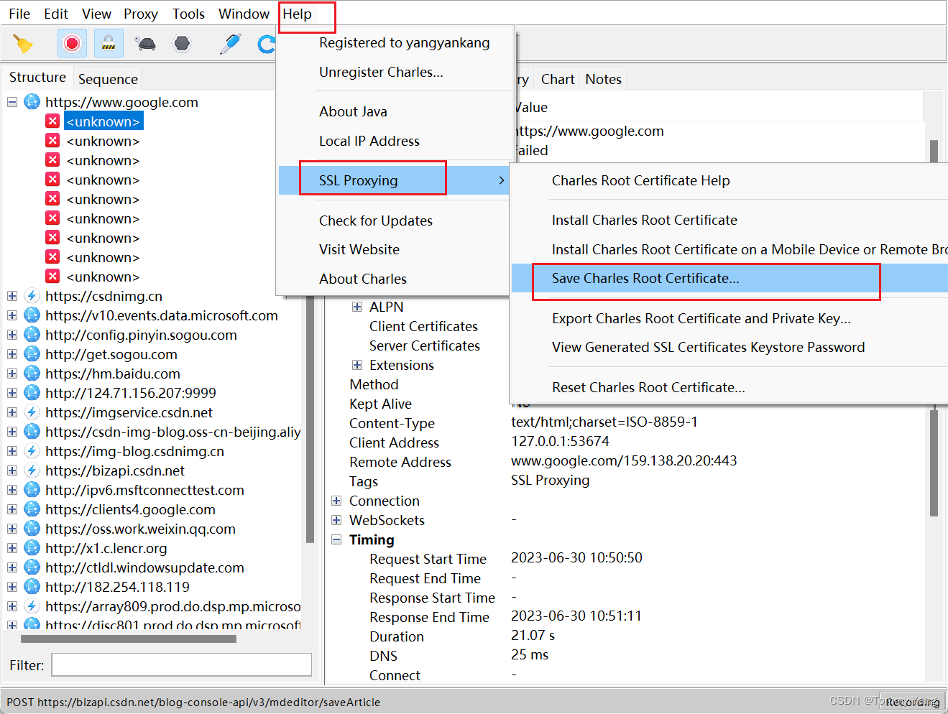
Task: Switch to the Notes tab
Action: pos(604,79)
